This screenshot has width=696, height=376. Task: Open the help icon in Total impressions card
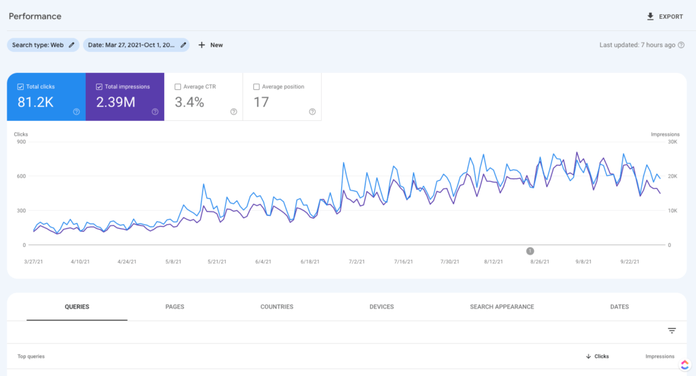point(155,112)
